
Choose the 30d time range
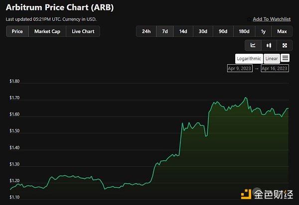[203, 31]
